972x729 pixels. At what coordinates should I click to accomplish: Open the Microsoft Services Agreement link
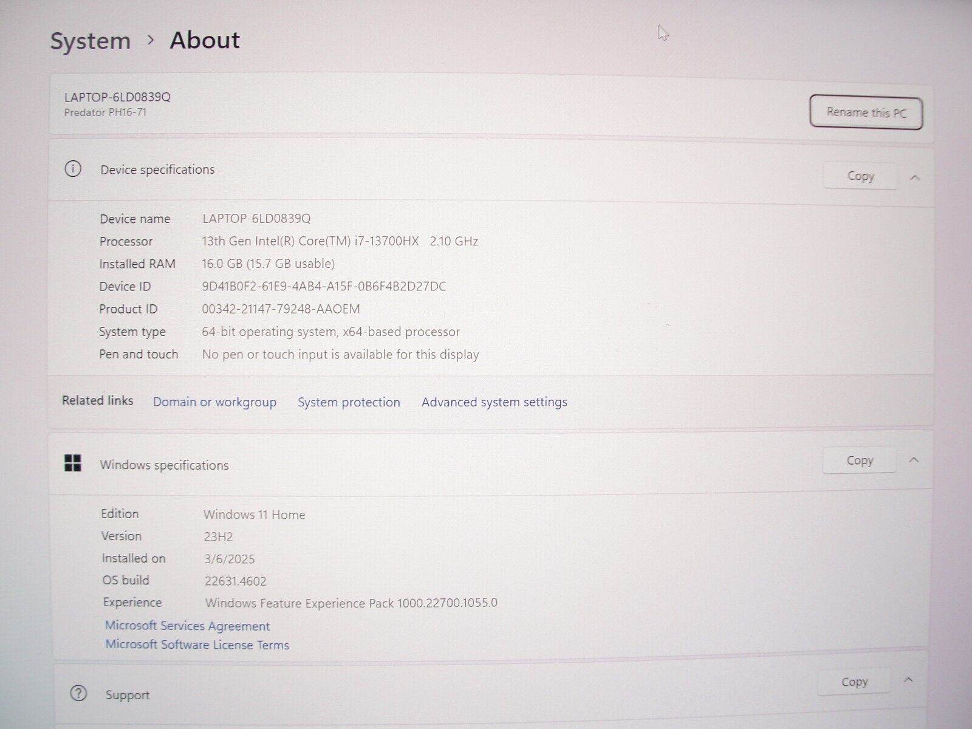187,626
